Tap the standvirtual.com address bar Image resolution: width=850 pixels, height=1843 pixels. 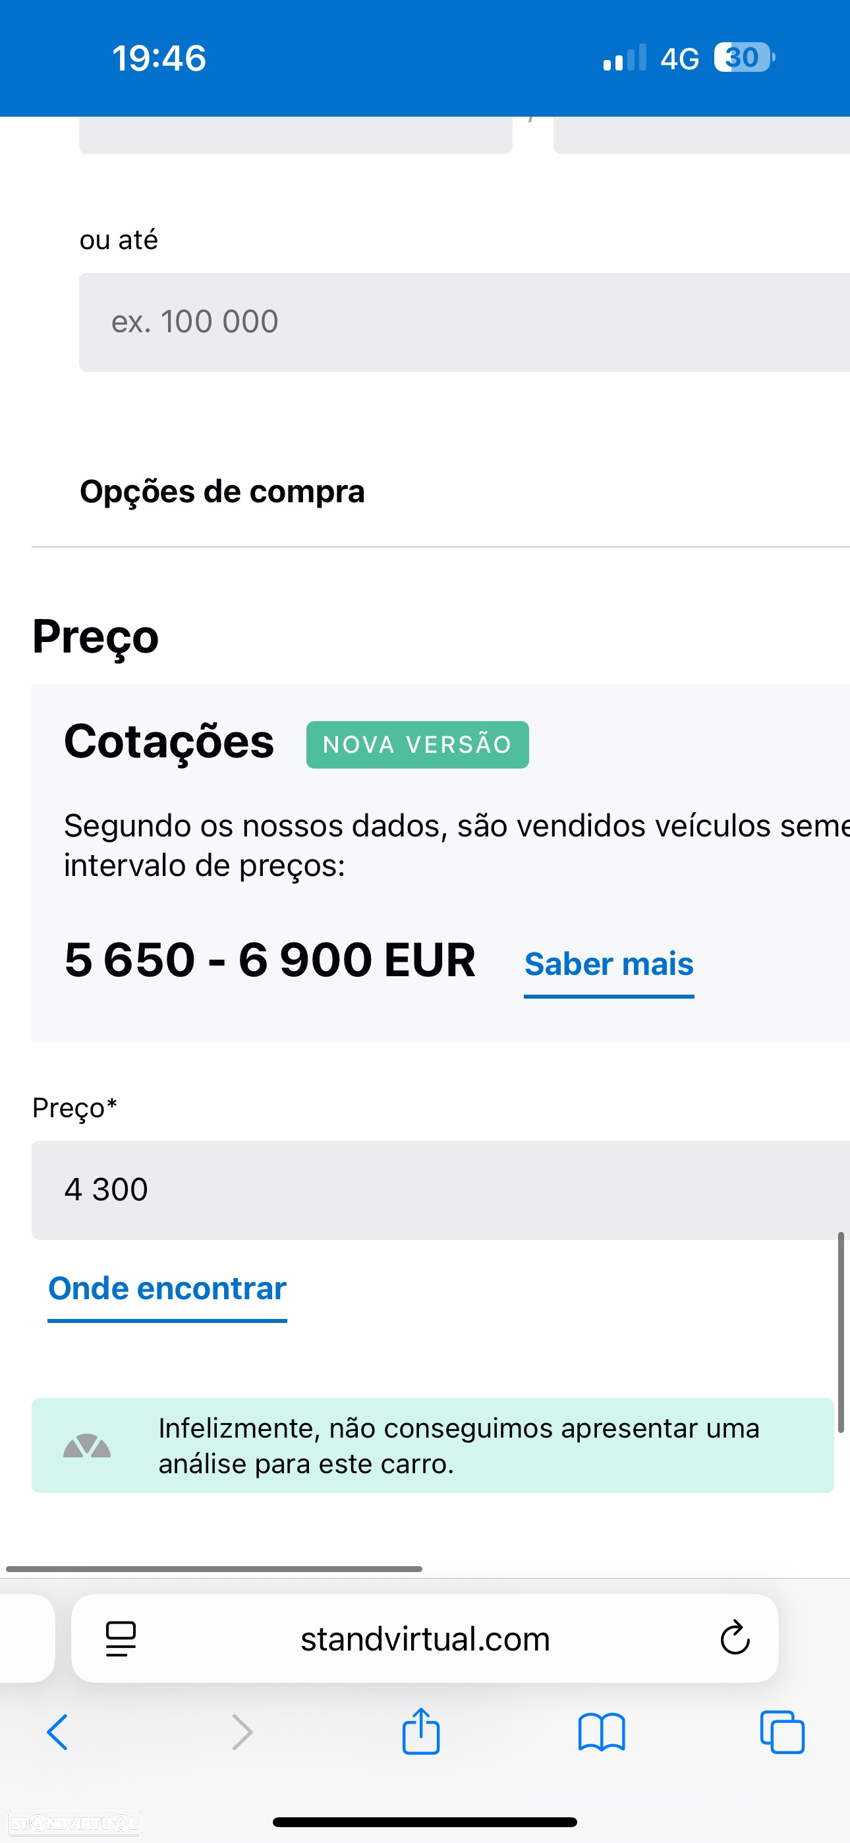tap(425, 1639)
